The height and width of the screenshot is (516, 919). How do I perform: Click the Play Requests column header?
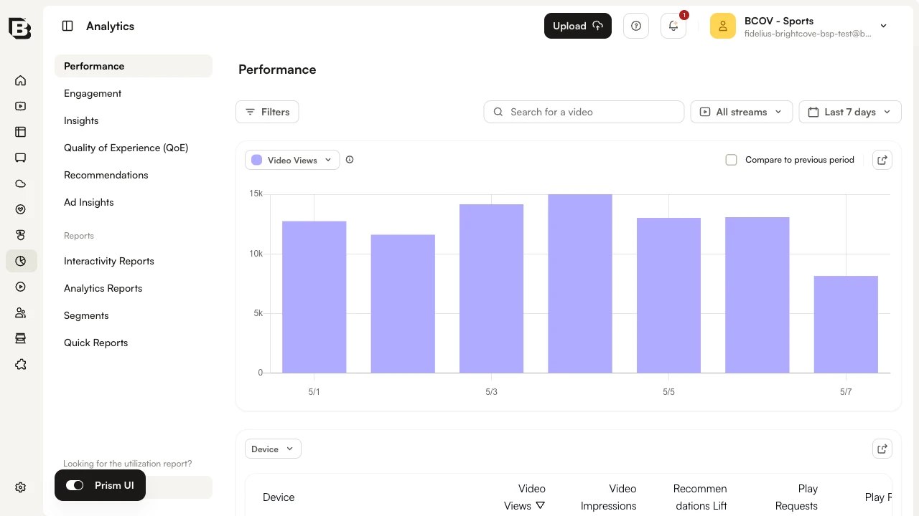point(796,497)
